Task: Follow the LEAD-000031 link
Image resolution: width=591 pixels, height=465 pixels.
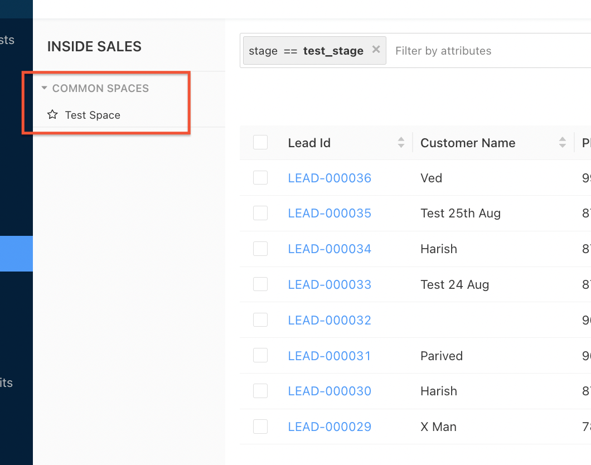Action: tap(329, 356)
